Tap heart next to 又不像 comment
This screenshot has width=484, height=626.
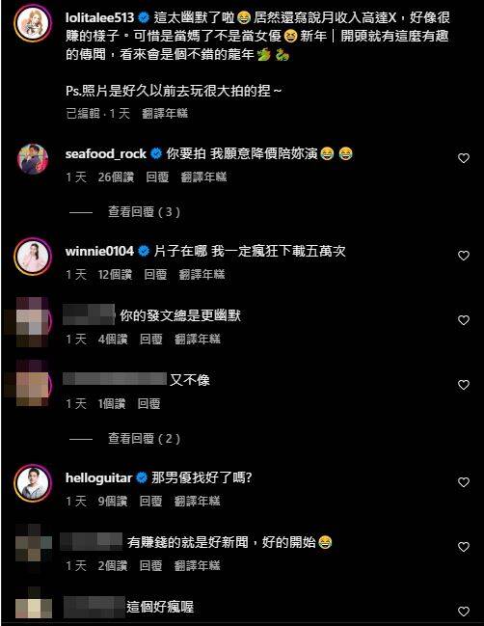pyautogui.click(x=463, y=385)
